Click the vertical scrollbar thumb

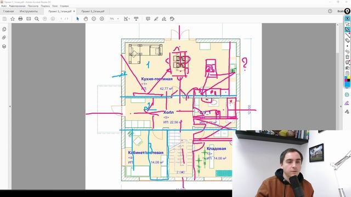pyautogui.click(x=338, y=40)
